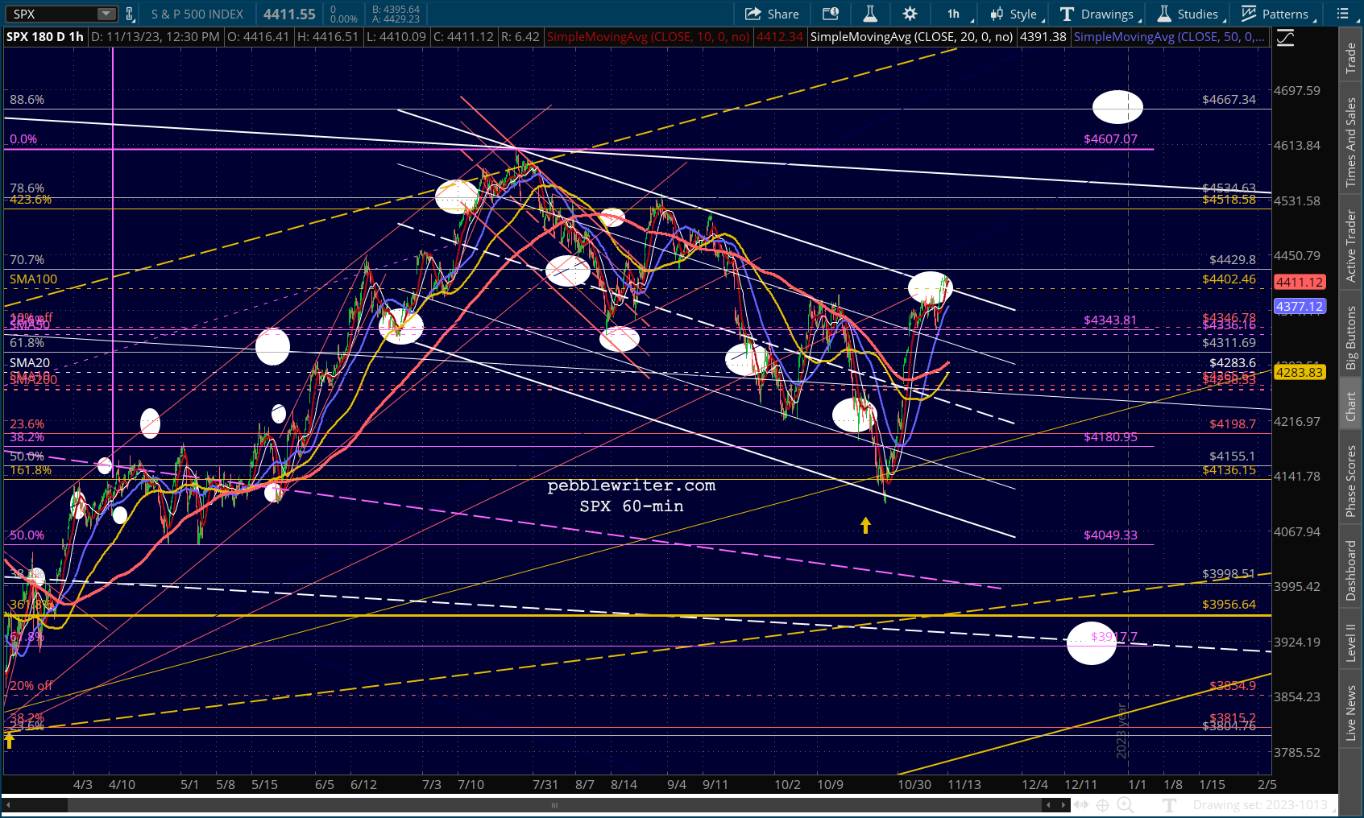Image resolution: width=1364 pixels, height=818 pixels.
Task: Expand the SPX symbol dropdown arrow
Action: [106, 14]
